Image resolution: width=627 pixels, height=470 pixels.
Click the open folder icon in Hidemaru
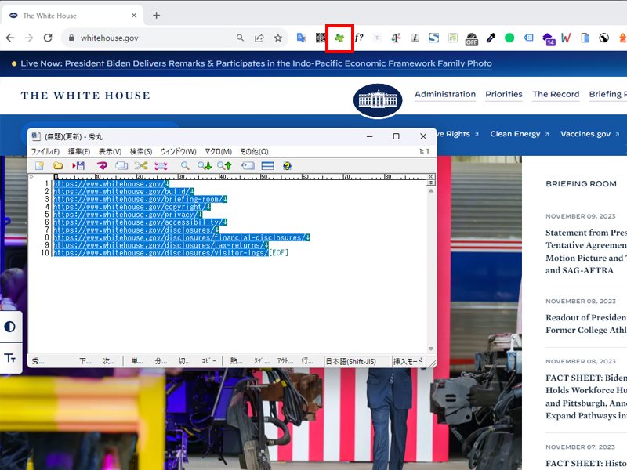pyautogui.click(x=58, y=166)
